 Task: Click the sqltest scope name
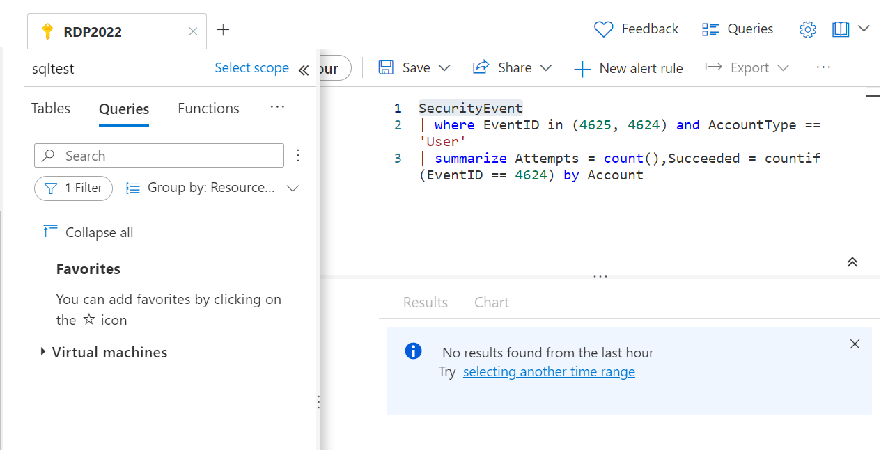coord(53,69)
